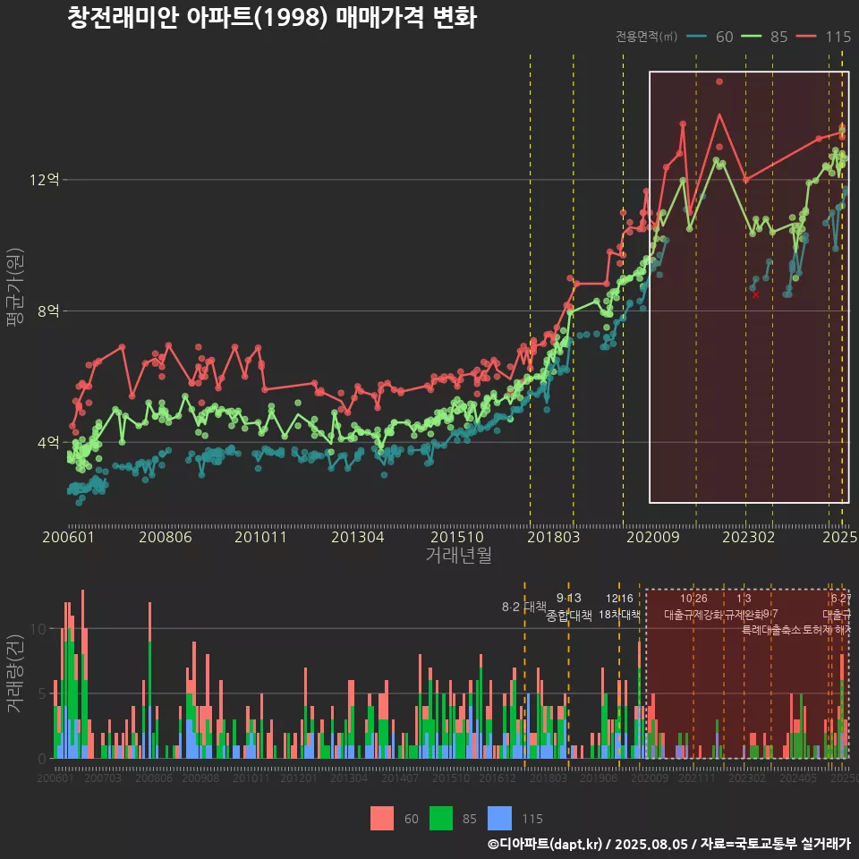Click the price chart x-axis label '202302'

click(x=748, y=537)
